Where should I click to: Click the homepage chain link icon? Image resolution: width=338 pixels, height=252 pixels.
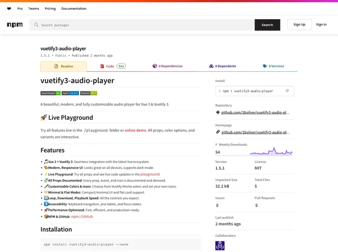tap(218, 132)
